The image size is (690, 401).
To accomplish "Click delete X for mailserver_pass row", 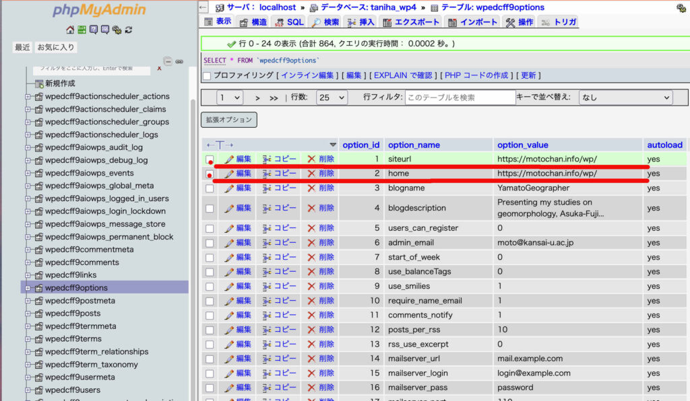I will click(311, 388).
